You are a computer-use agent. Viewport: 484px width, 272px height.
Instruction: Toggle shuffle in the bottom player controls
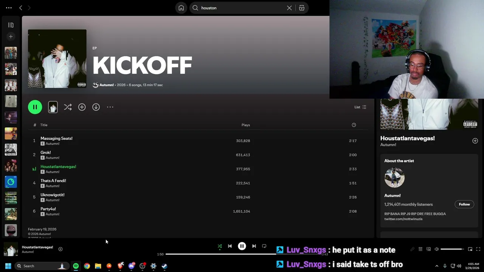tap(220, 246)
